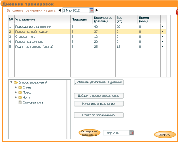Viewport: 178px width, 142px height.
Task: Select Становая тяга item in exercise tree
Action: 33,102
